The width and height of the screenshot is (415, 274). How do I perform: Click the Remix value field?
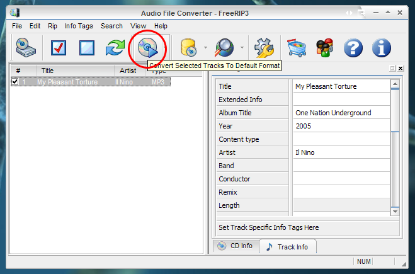(x=341, y=192)
